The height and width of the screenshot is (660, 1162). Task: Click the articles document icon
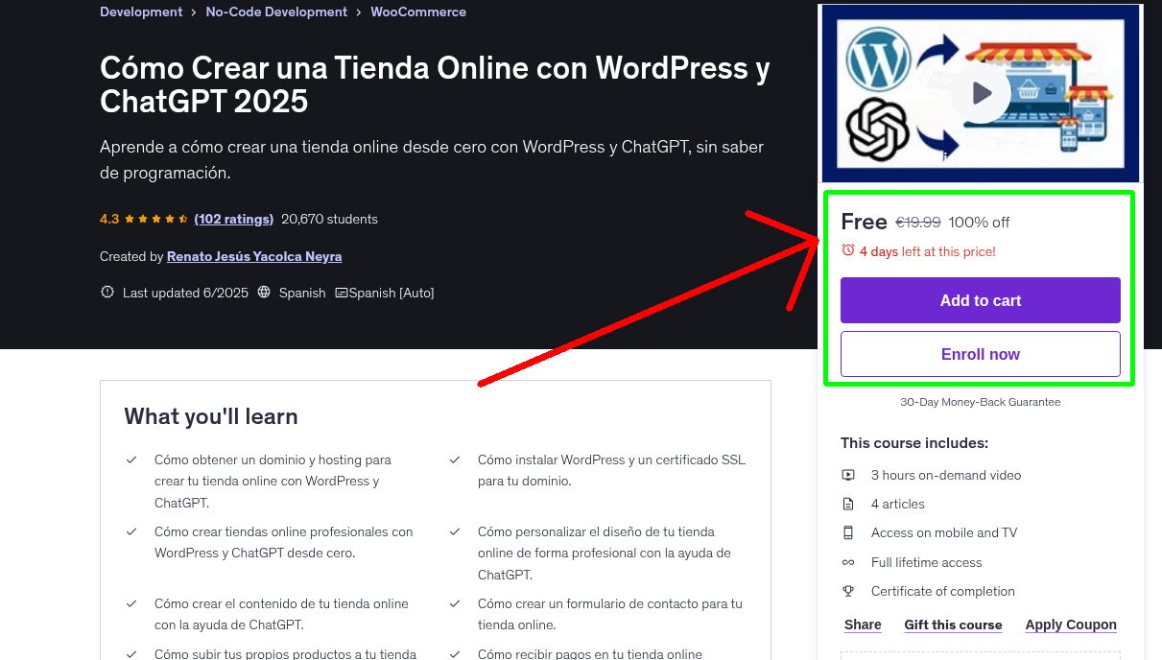coord(848,504)
